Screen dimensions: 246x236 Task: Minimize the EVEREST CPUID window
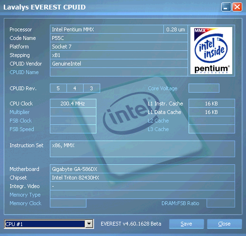coord(226,7)
